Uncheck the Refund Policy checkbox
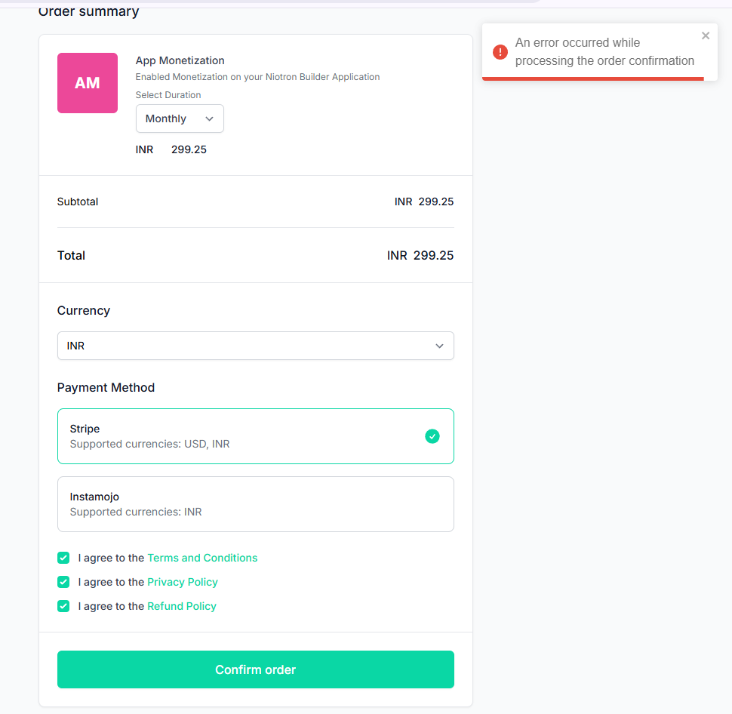 pyautogui.click(x=63, y=606)
